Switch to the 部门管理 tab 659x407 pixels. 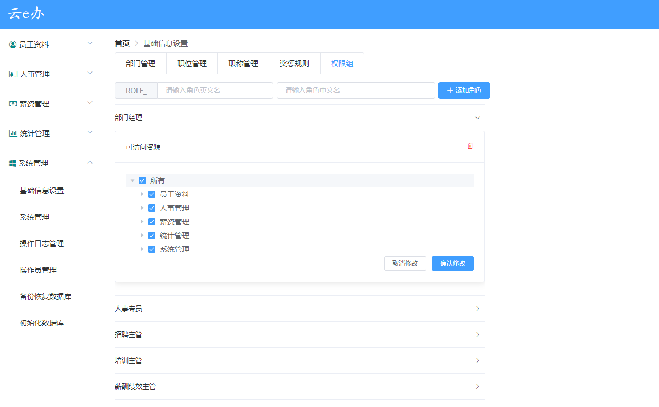pos(141,64)
